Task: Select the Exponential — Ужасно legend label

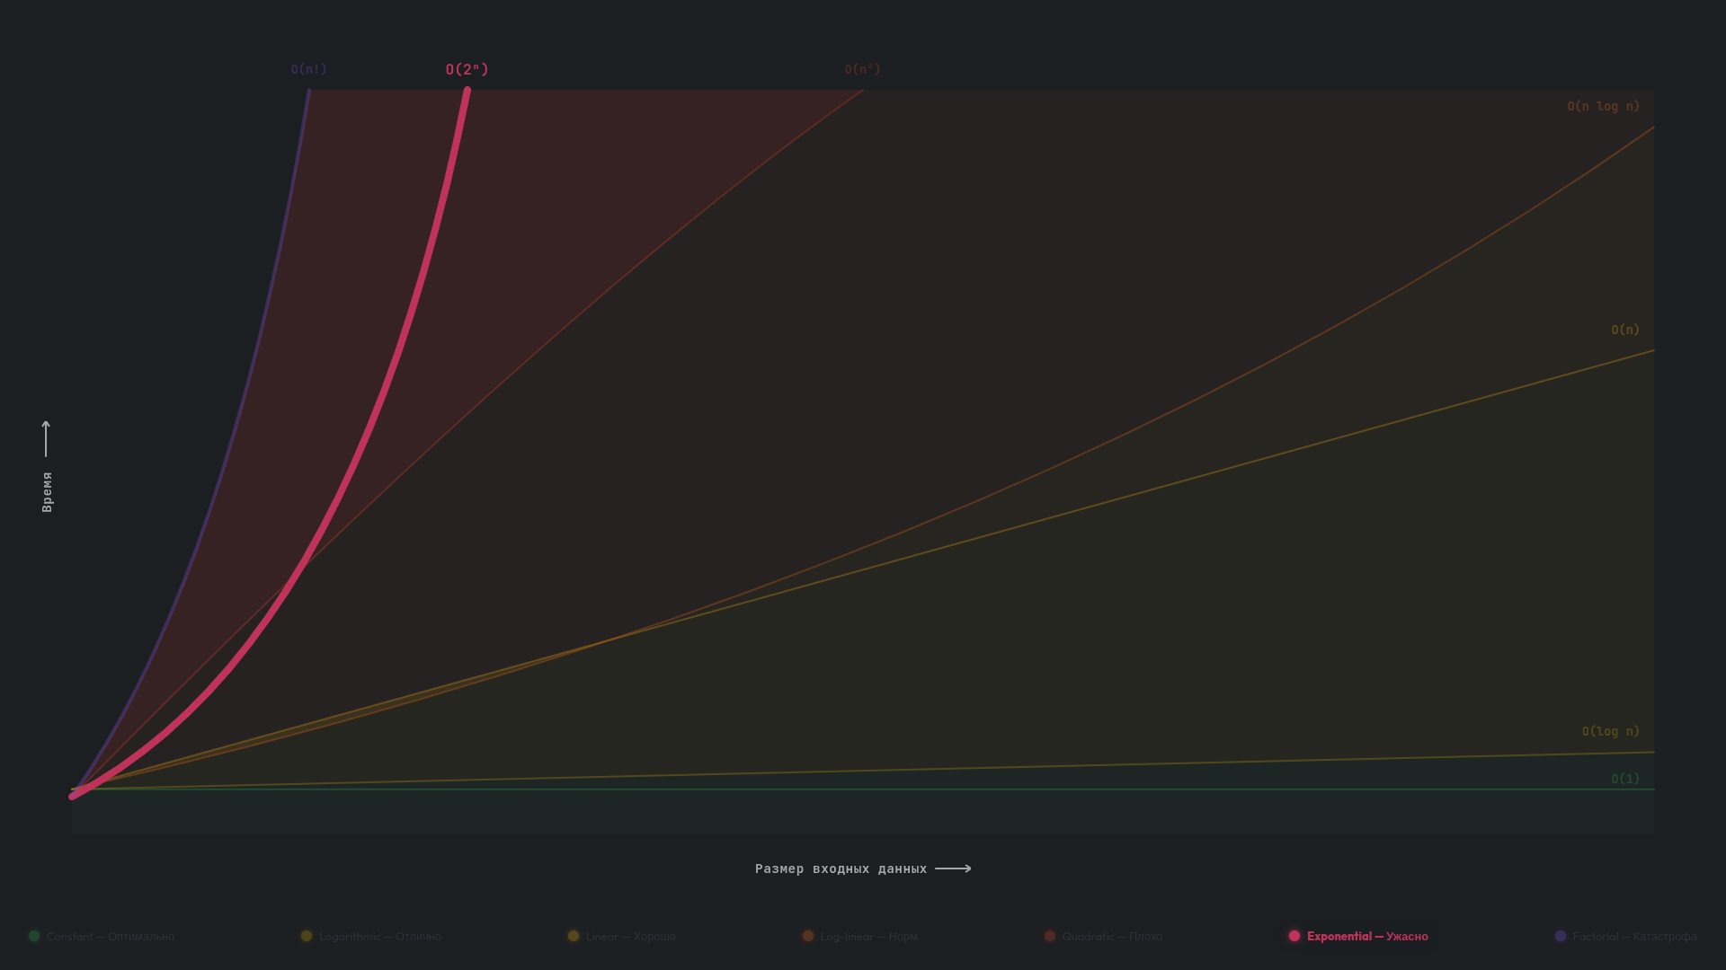Action: click(x=1367, y=937)
